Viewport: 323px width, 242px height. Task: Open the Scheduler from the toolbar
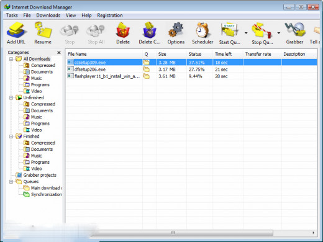point(202,33)
